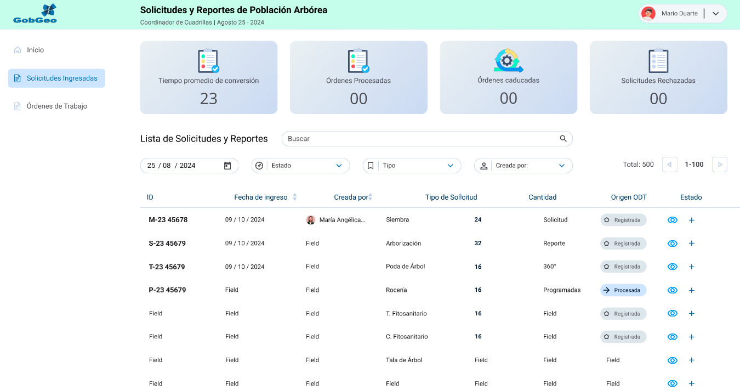This screenshot has height=390, width=740.
Task: Toggle eye icon on Tala de Árbol row
Action: 673,360
